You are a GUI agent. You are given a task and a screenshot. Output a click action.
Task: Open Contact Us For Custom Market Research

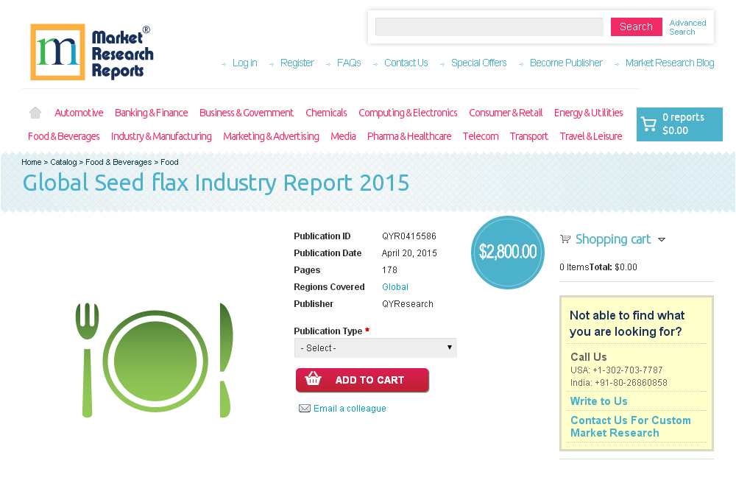tap(631, 426)
